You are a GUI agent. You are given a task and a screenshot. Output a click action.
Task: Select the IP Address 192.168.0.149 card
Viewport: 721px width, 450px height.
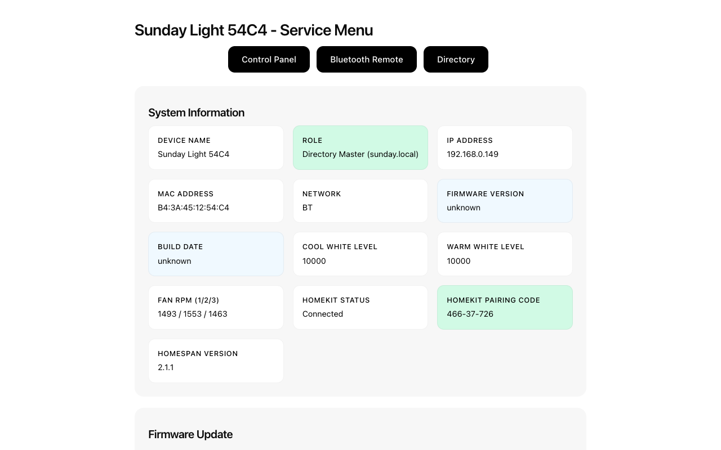505,147
